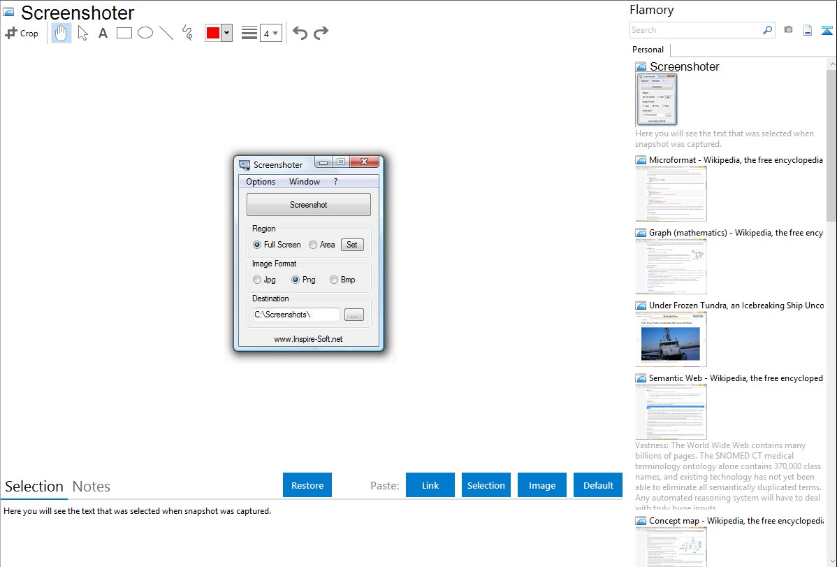
Task: Click the undo arrow
Action: (300, 33)
